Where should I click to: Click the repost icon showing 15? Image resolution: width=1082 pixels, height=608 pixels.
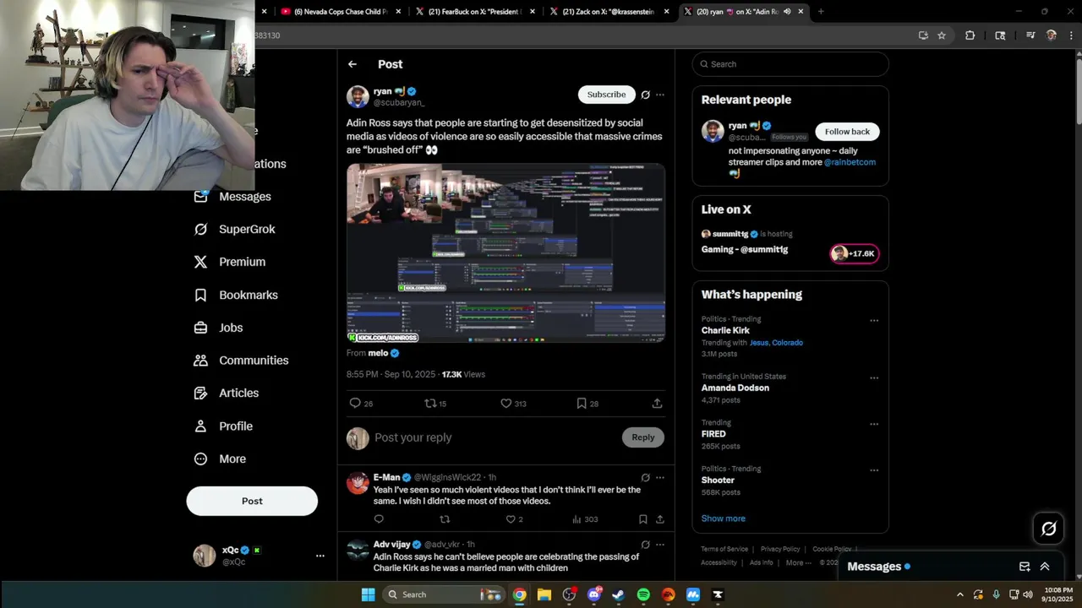(x=429, y=404)
